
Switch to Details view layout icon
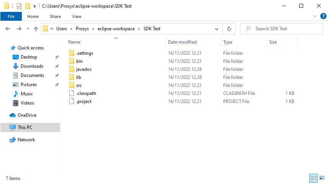tap(313, 178)
